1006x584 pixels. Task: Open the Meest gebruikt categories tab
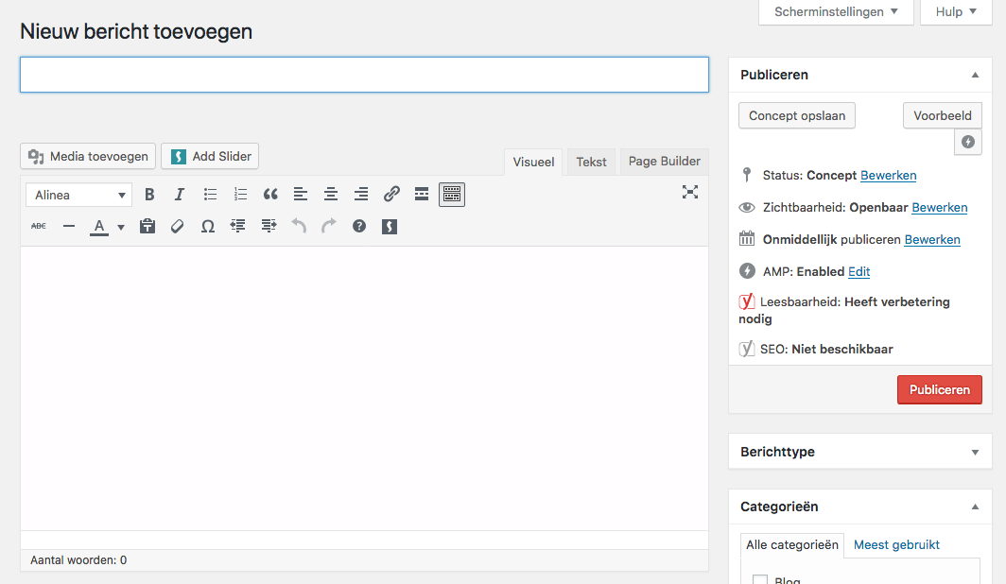pyautogui.click(x=896, y=544)
